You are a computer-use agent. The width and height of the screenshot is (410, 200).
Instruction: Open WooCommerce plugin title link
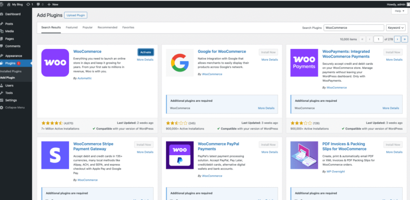[87, 52]
